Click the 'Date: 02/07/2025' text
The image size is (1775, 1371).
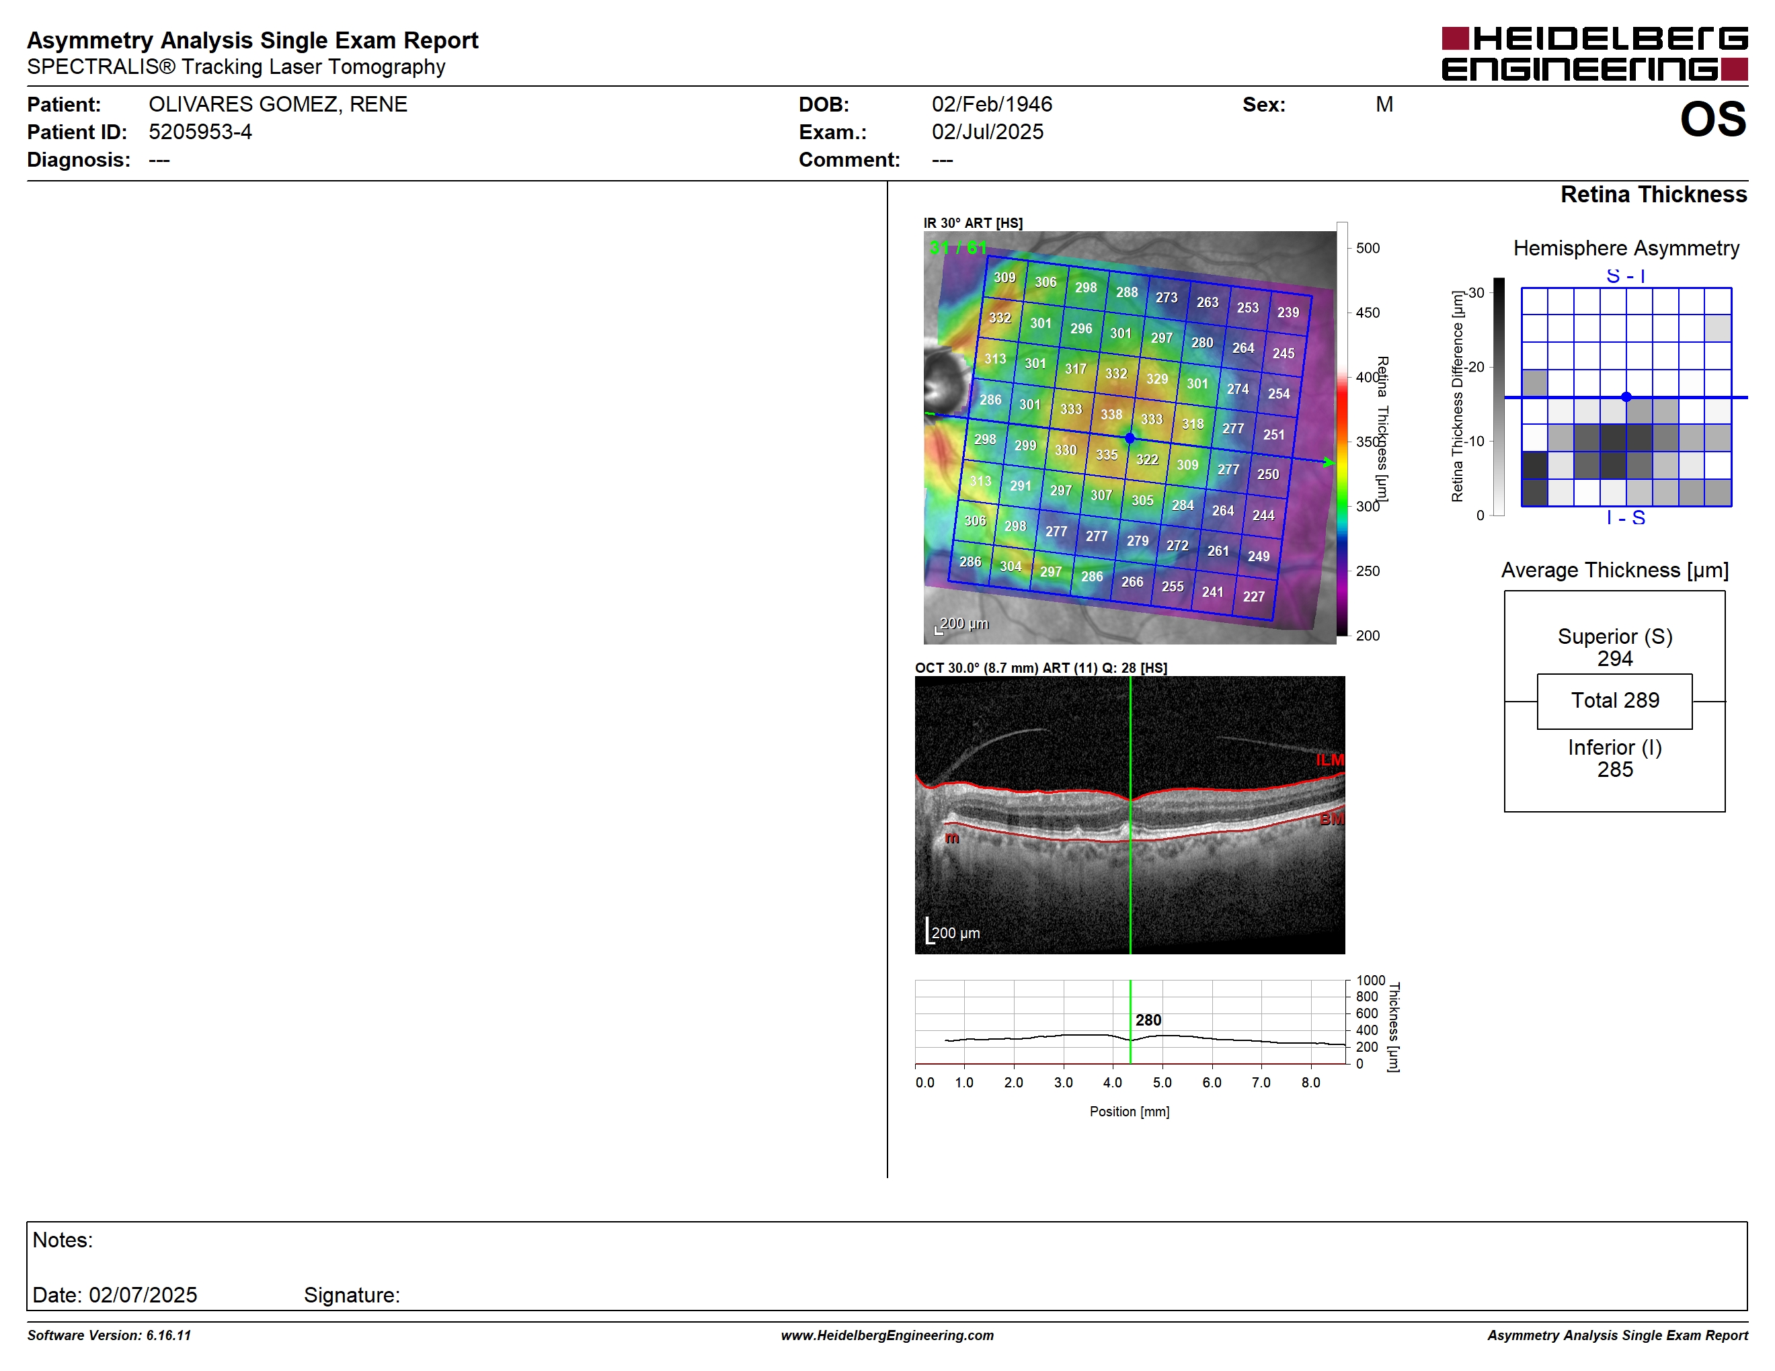(114, 1294)
